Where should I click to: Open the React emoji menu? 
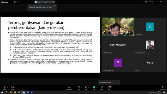click(x=86, y=88)
